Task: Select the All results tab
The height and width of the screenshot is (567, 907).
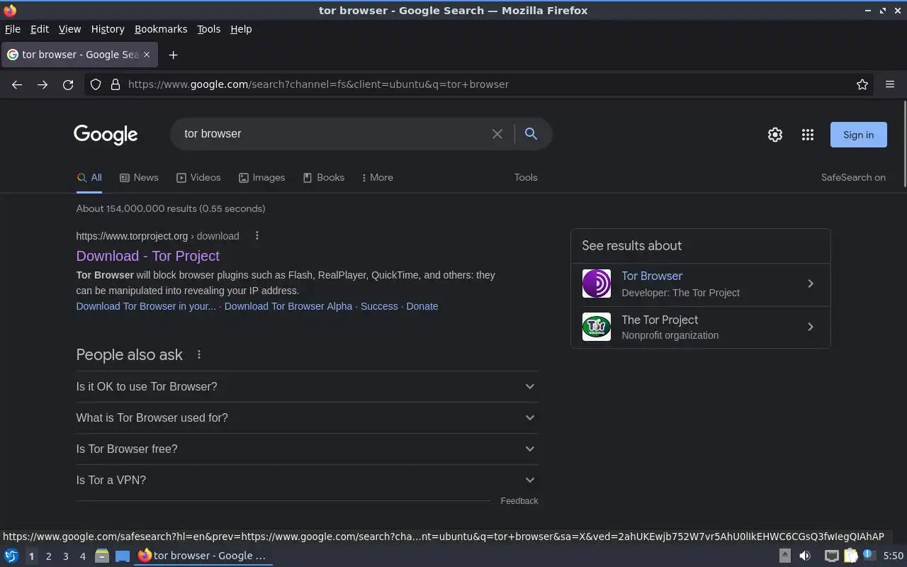Action: coord(89,178)
